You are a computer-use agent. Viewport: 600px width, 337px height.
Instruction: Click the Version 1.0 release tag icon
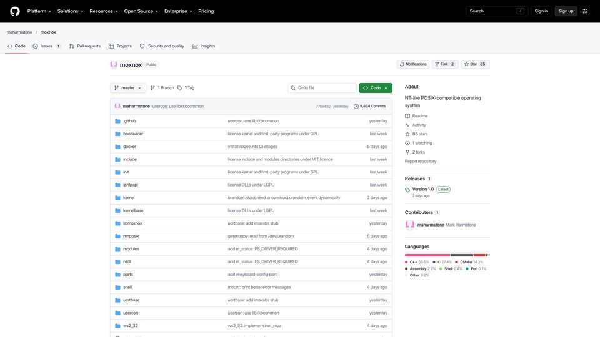click(407, 190)
